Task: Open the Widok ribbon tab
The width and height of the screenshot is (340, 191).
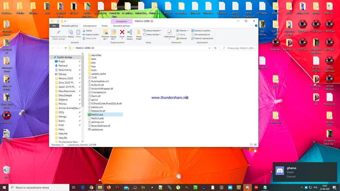Action: pos(104,26)
